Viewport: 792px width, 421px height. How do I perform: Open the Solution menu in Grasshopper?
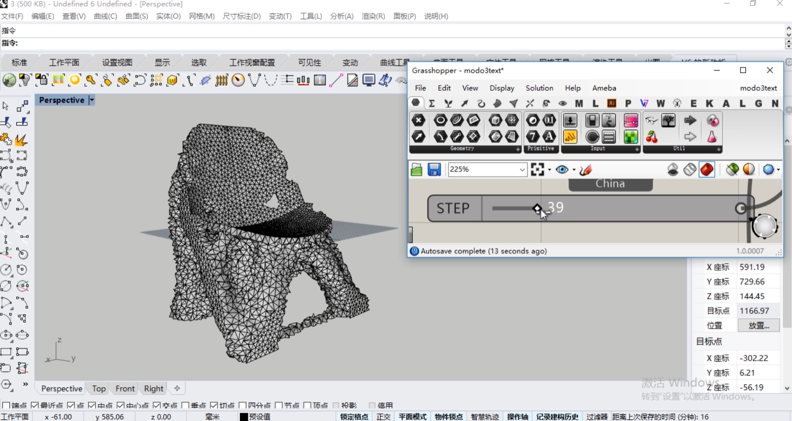tap(539, 88)
